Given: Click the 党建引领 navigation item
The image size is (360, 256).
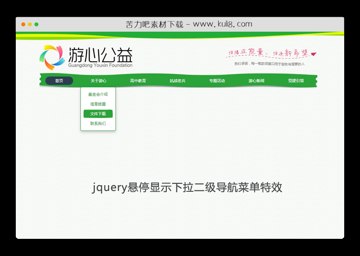Looking at the screenshot, I should 295,80.
